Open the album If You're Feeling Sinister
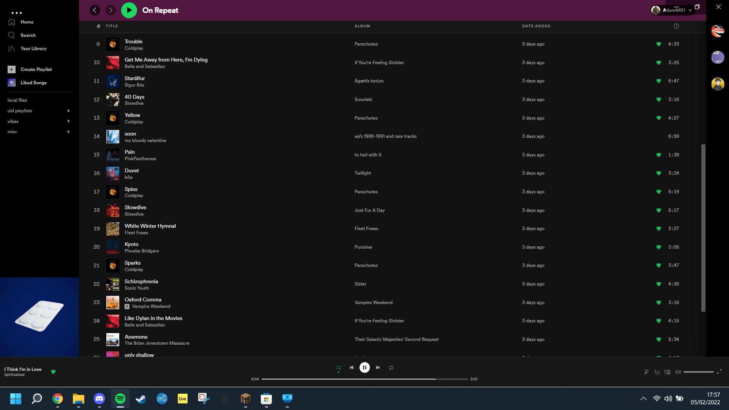Viewport: 729px width, 410px height. (379, 62)
